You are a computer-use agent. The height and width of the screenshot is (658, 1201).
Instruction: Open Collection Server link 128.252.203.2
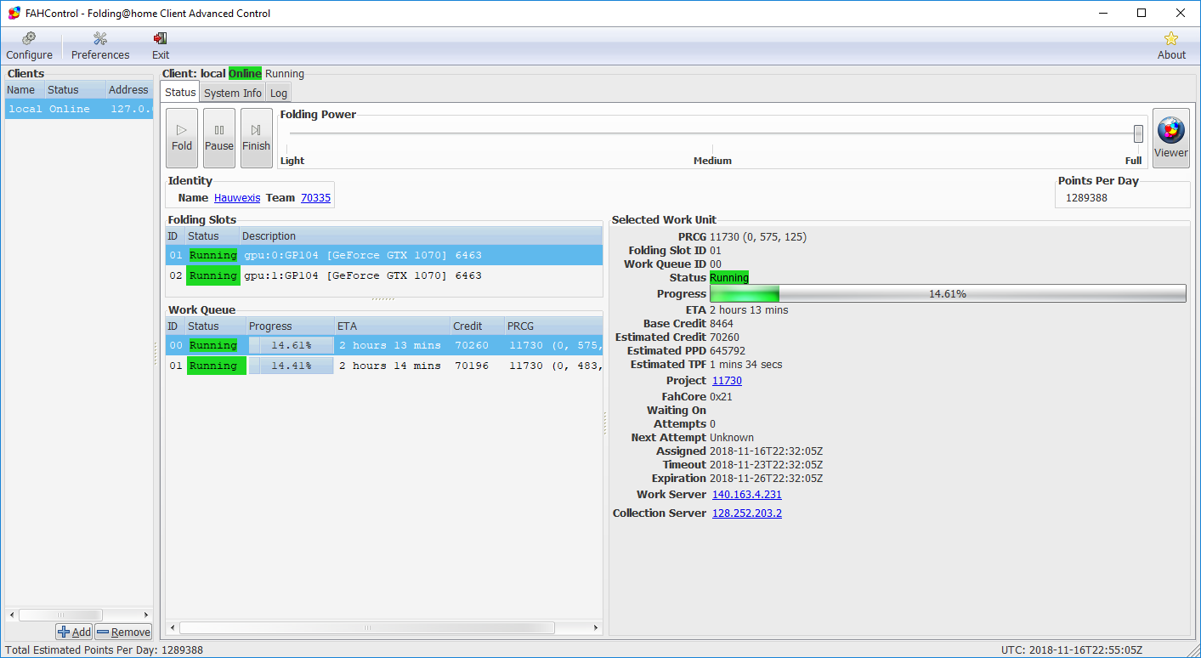click(x=747, y=513)
